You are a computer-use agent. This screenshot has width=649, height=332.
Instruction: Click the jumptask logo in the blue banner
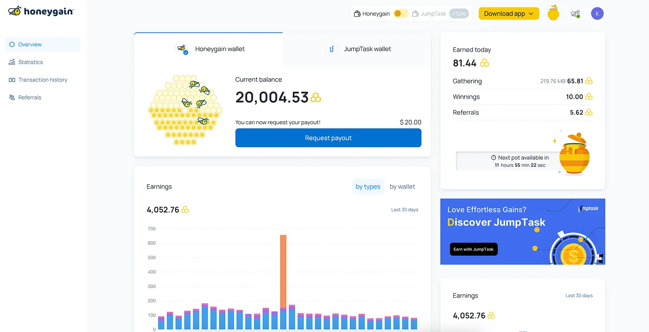[x=588, y=208]
